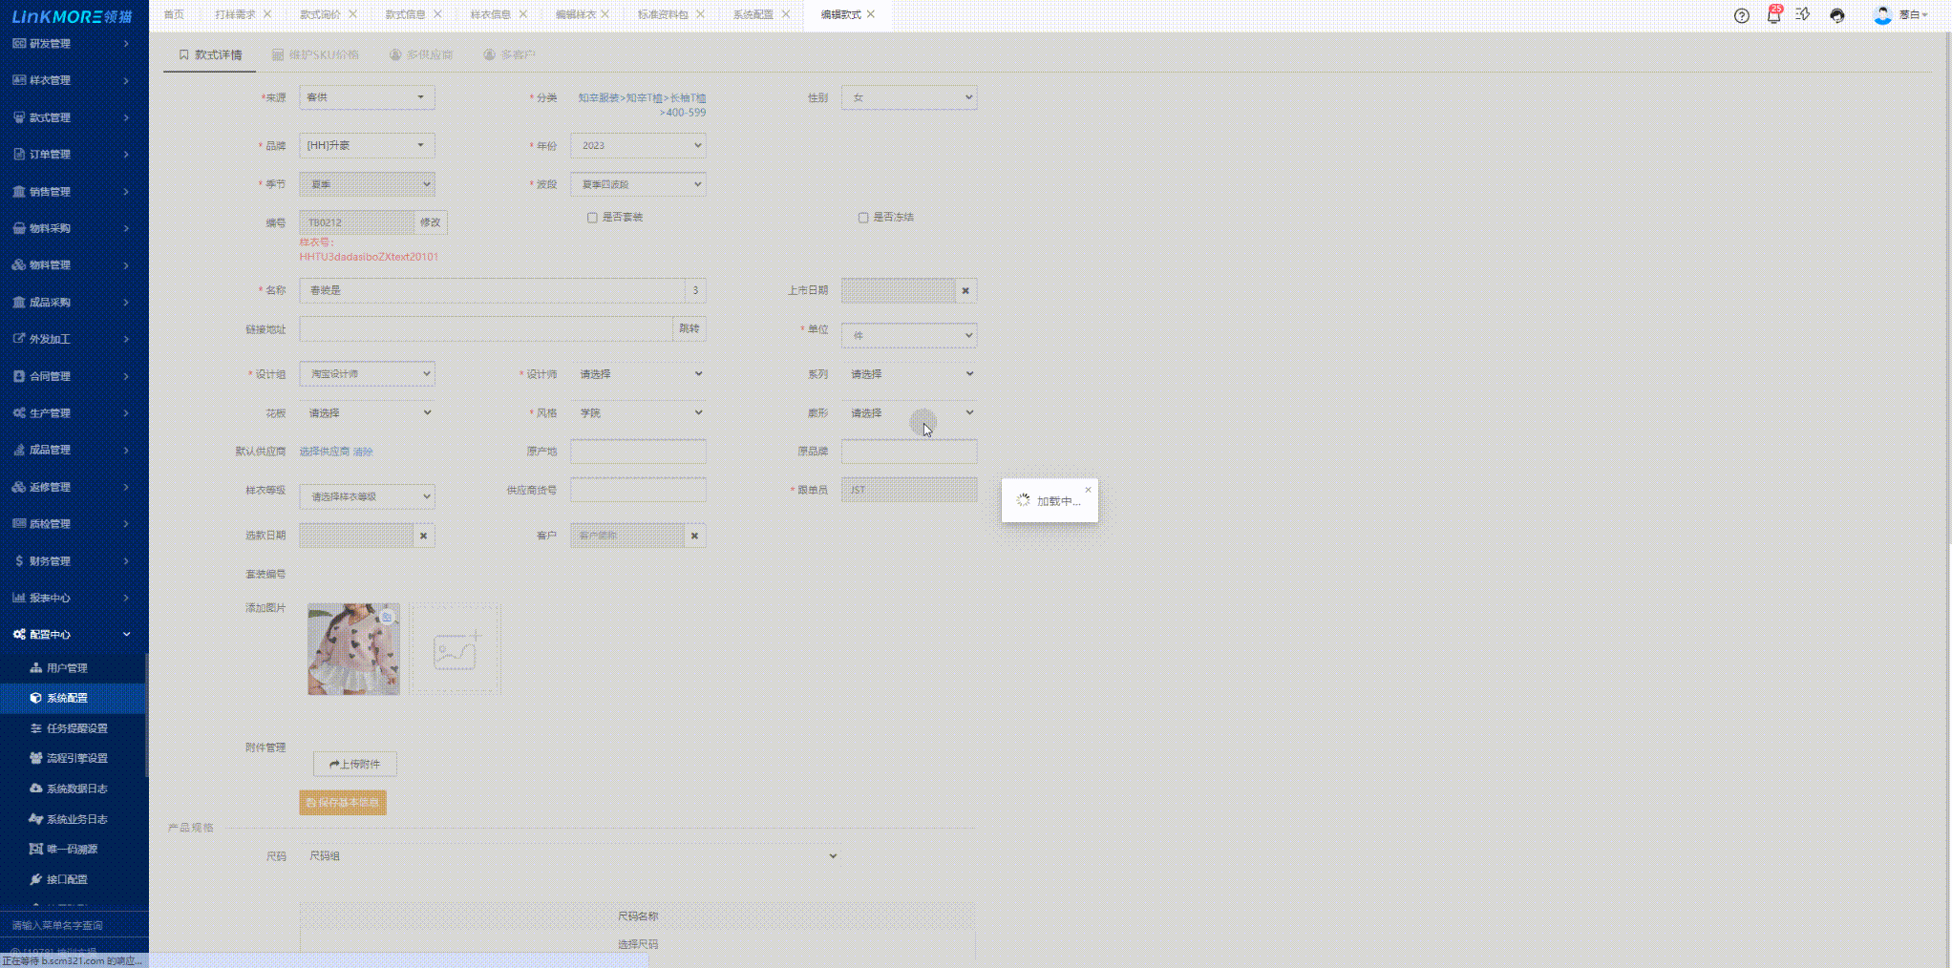
Task: Click the add image placeholder icon
Action: point(456,649)
